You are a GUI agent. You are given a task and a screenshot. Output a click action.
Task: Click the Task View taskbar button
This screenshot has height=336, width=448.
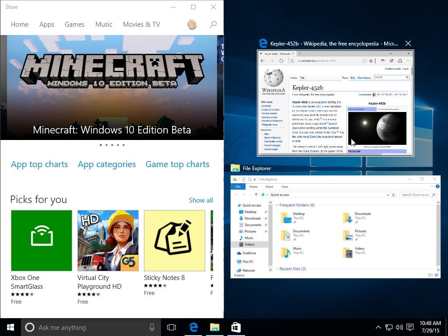[x=171, y=327]
